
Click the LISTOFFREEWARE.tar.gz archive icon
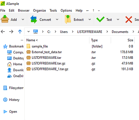pos(28,63)
